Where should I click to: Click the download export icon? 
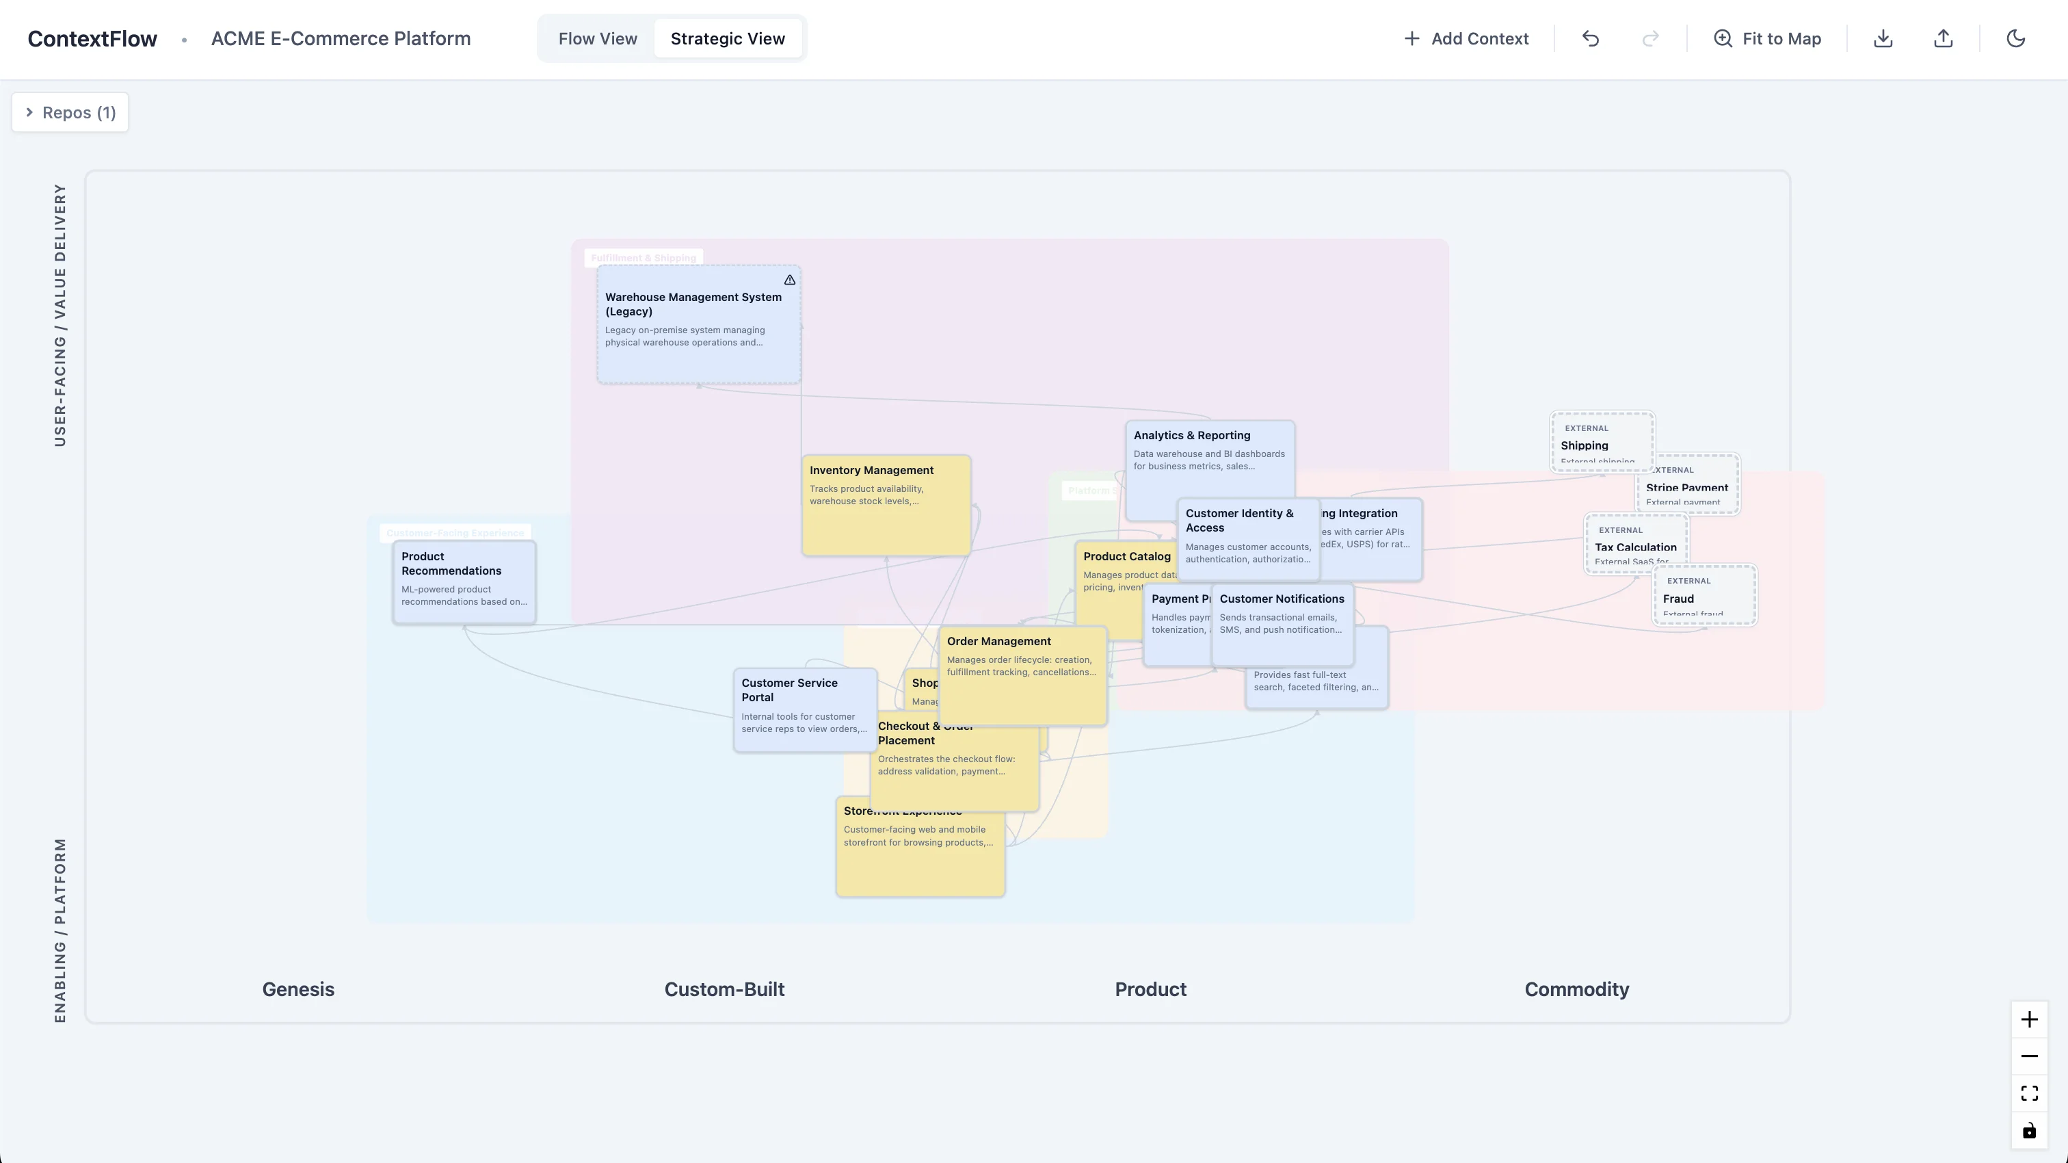point(1883,38)
